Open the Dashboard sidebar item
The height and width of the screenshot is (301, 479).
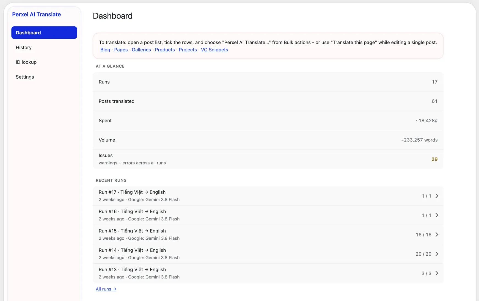tap(44, 33)
